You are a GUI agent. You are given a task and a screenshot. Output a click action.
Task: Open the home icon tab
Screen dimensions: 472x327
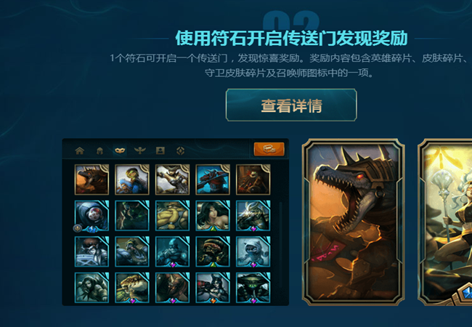click(80, 150)
